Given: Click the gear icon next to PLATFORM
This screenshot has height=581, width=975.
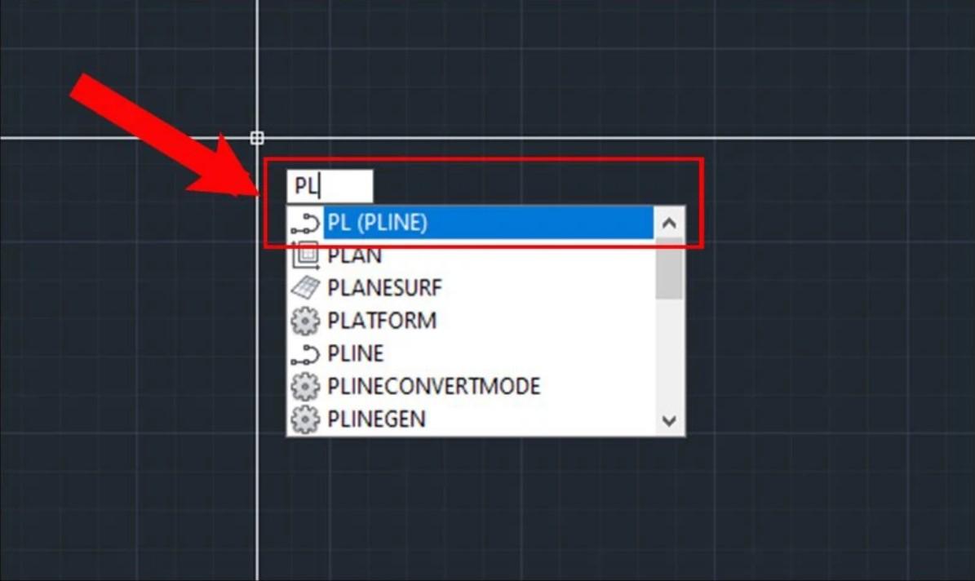Looking at the screenshot, I should [x=304, y=321].
